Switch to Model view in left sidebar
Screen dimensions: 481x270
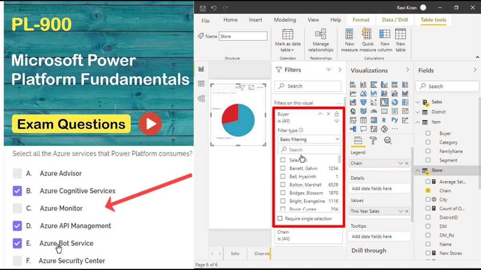(201, 98)
